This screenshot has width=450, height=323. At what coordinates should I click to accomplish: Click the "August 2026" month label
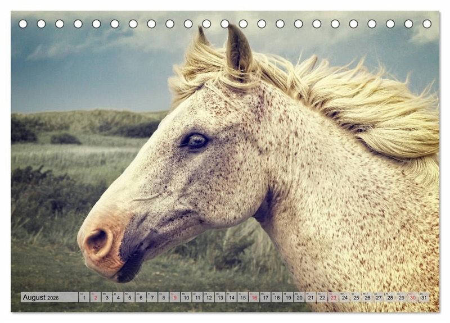(40, 298)
